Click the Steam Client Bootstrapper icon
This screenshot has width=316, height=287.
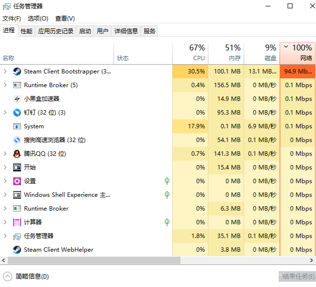(17, 72)
